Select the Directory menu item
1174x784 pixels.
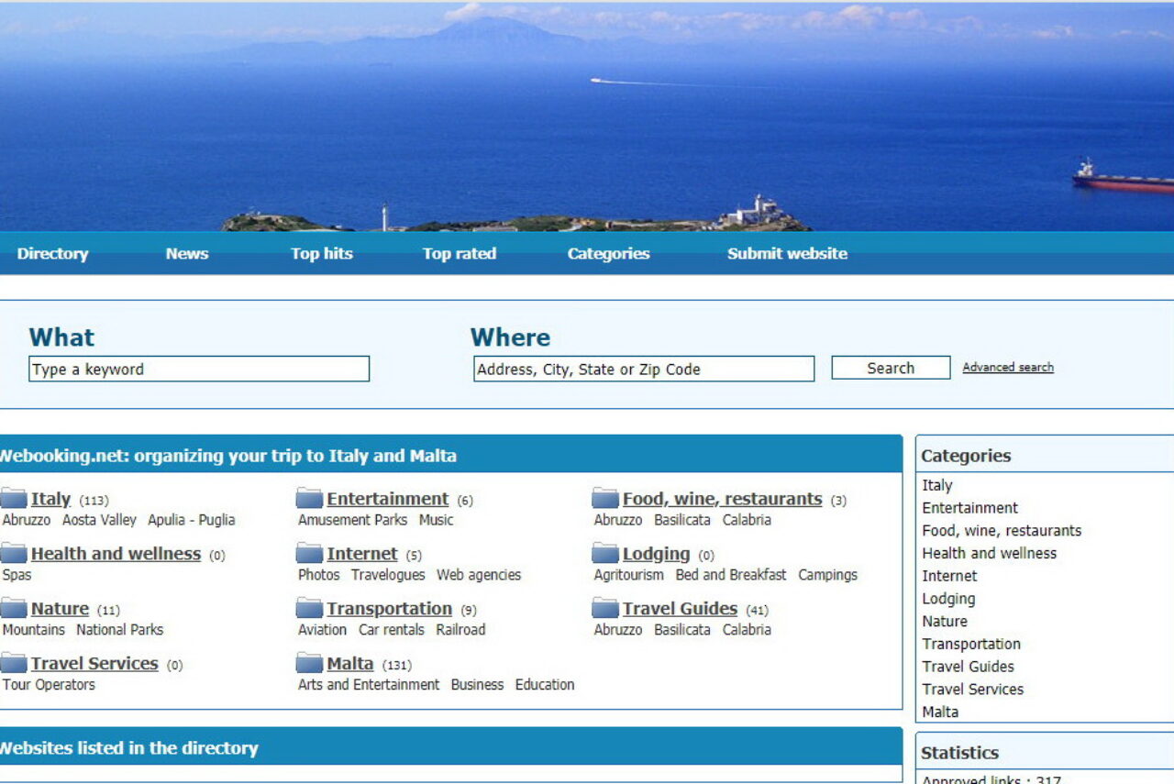52,254
